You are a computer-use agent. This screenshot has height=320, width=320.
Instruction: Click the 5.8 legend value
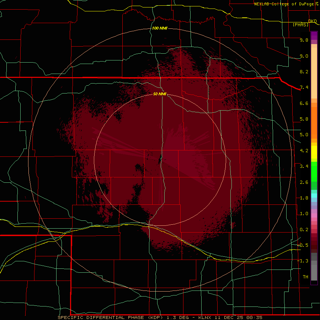(304, 119)
